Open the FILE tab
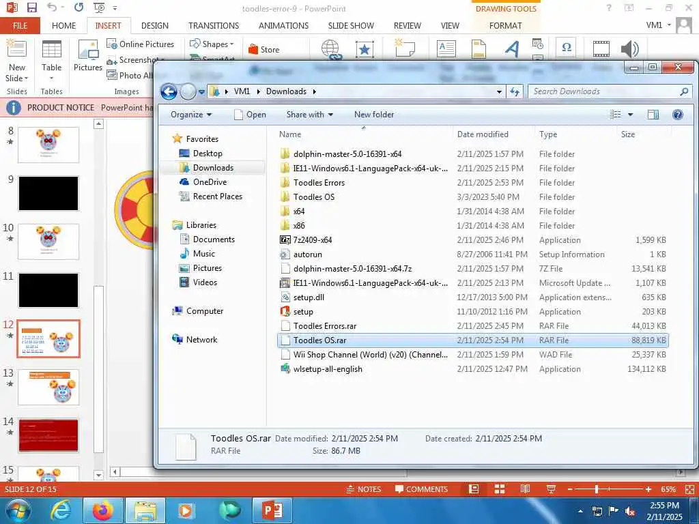699x524 pixels. coord(20,26)
